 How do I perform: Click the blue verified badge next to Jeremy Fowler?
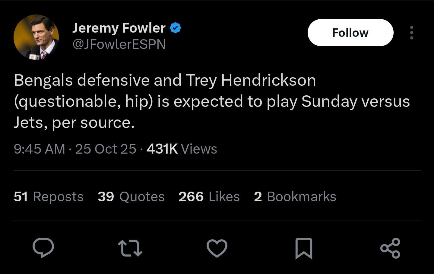coord(176,27)
